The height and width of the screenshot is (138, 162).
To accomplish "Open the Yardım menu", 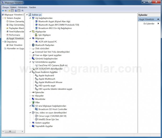I will pos(32,7).
